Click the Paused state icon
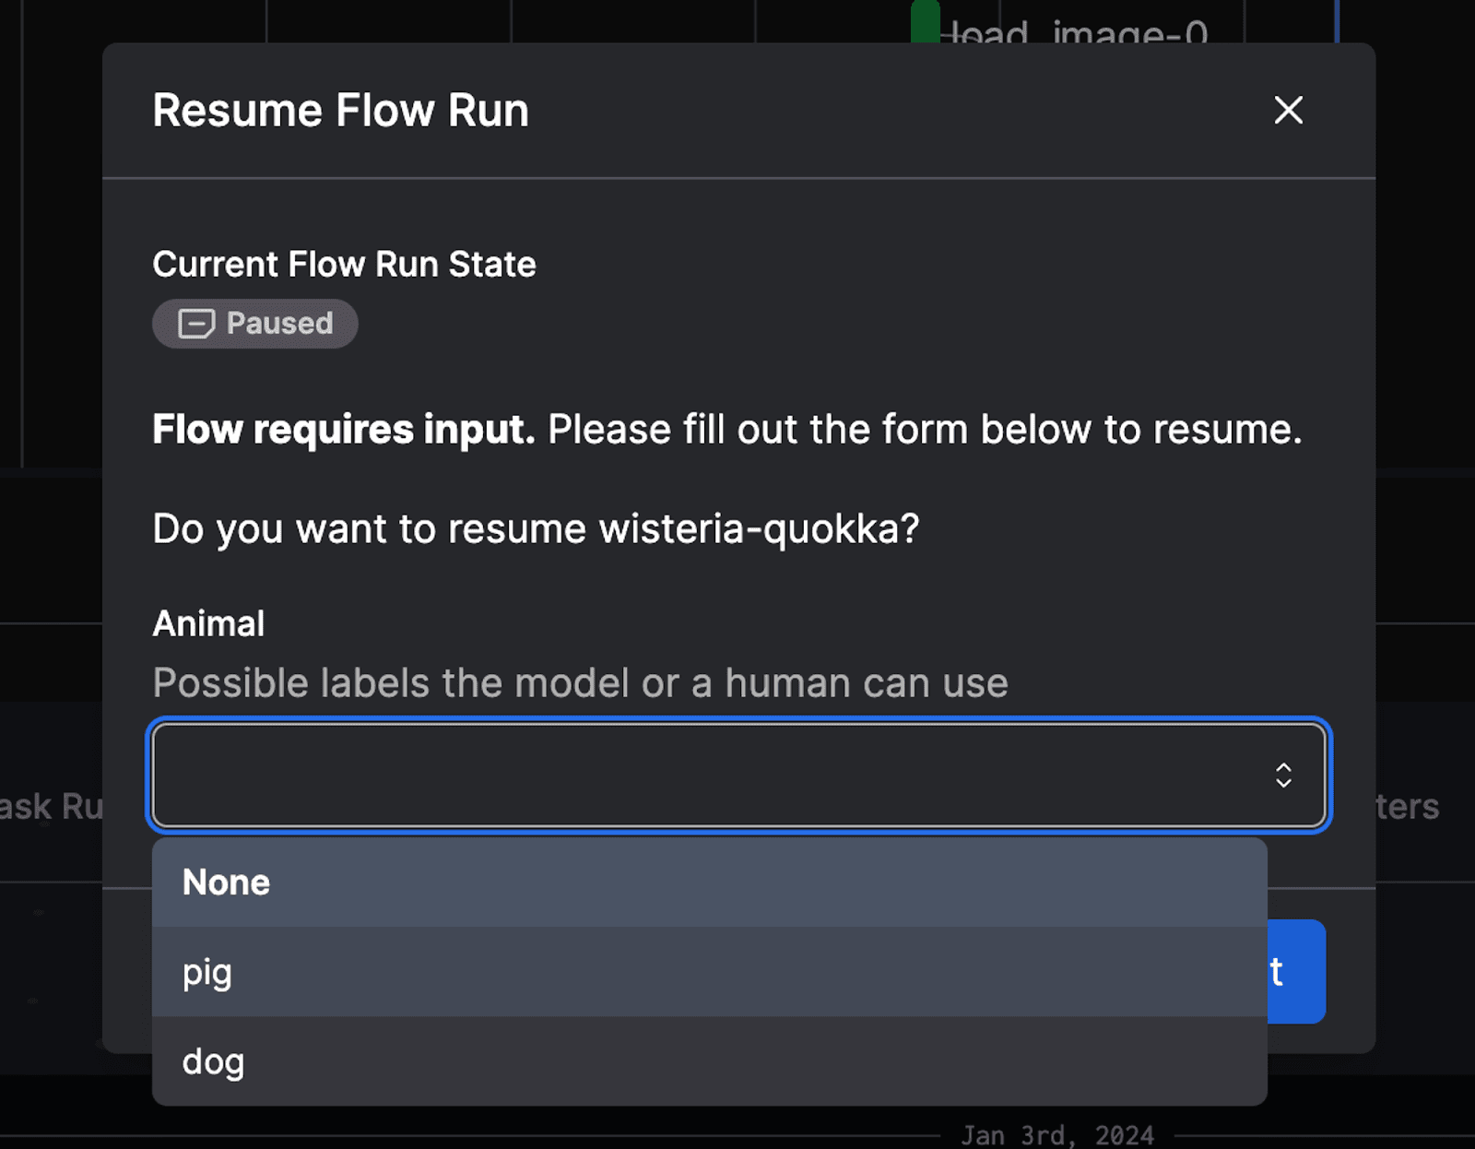1475x1149 pixels. (195, 324)
